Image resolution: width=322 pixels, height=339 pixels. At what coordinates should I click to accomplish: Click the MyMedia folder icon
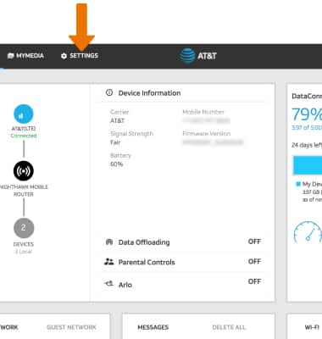[10, 56]
